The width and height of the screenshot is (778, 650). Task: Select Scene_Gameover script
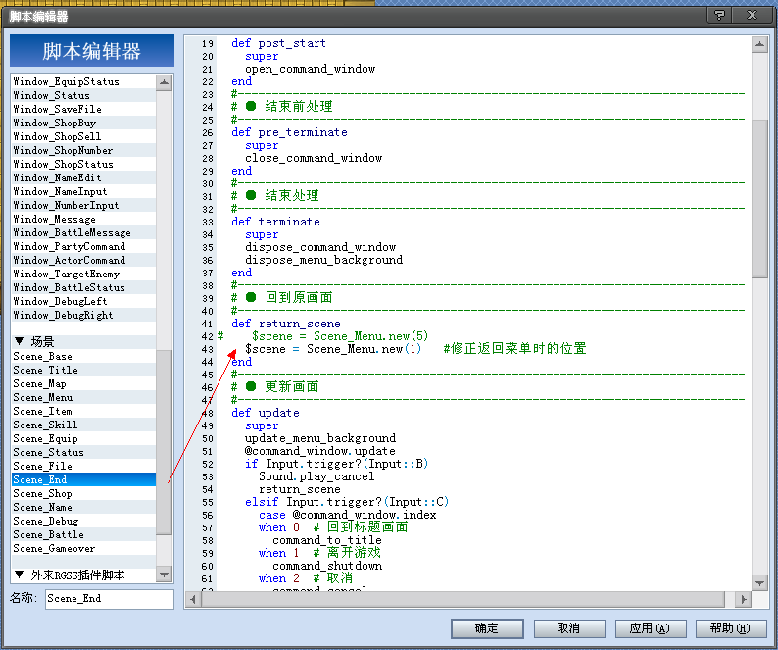point(83,548)
